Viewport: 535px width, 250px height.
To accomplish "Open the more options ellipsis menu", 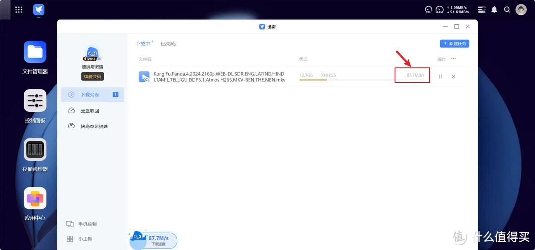I will [453, 59].
